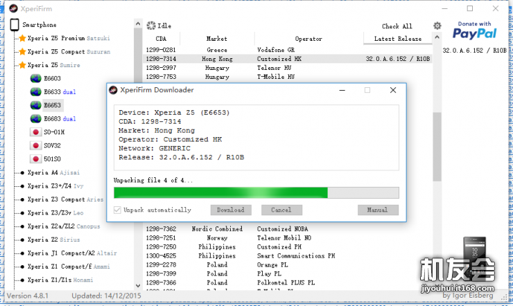This screenshot has height=306, width=513.
Task: Click the firmware list scroll-up arrow
Action: tap(437, 37)
